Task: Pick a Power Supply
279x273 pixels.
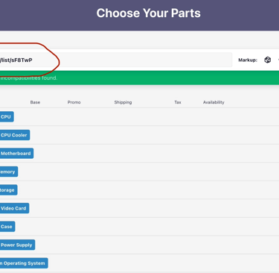Action: 17,245
